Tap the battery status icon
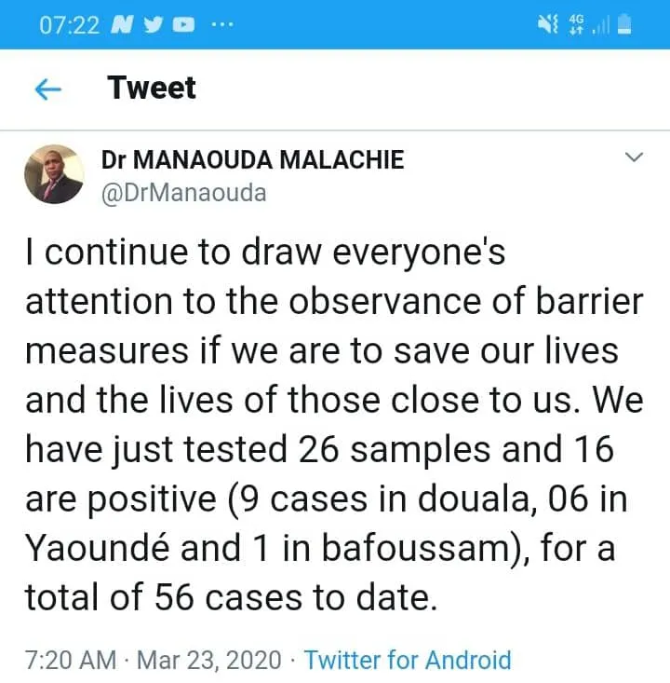The image size is (670, 683). coord(624,24)
